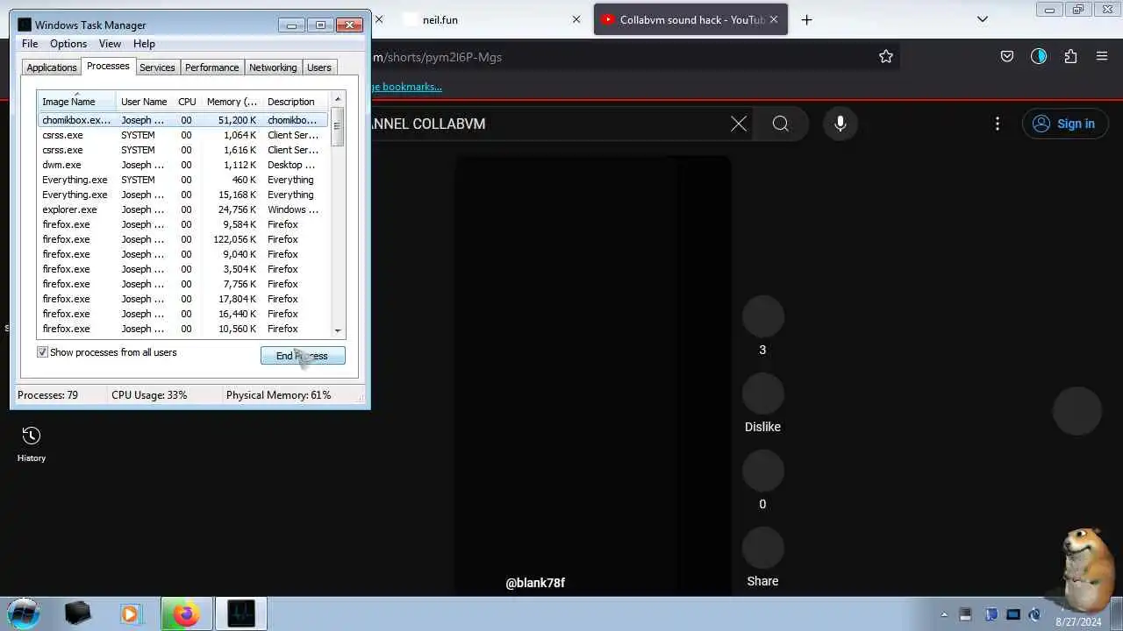Open the taskbar date display
The height and width of the screenshot is (631, 1123).
click(x=1078, y=621)
